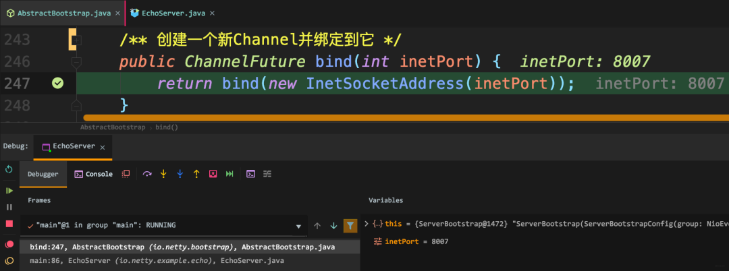This screenshot has height=271, width=729.
Task: Expand the 'this' ServerBootstrap variable
Action: [367, 224]
